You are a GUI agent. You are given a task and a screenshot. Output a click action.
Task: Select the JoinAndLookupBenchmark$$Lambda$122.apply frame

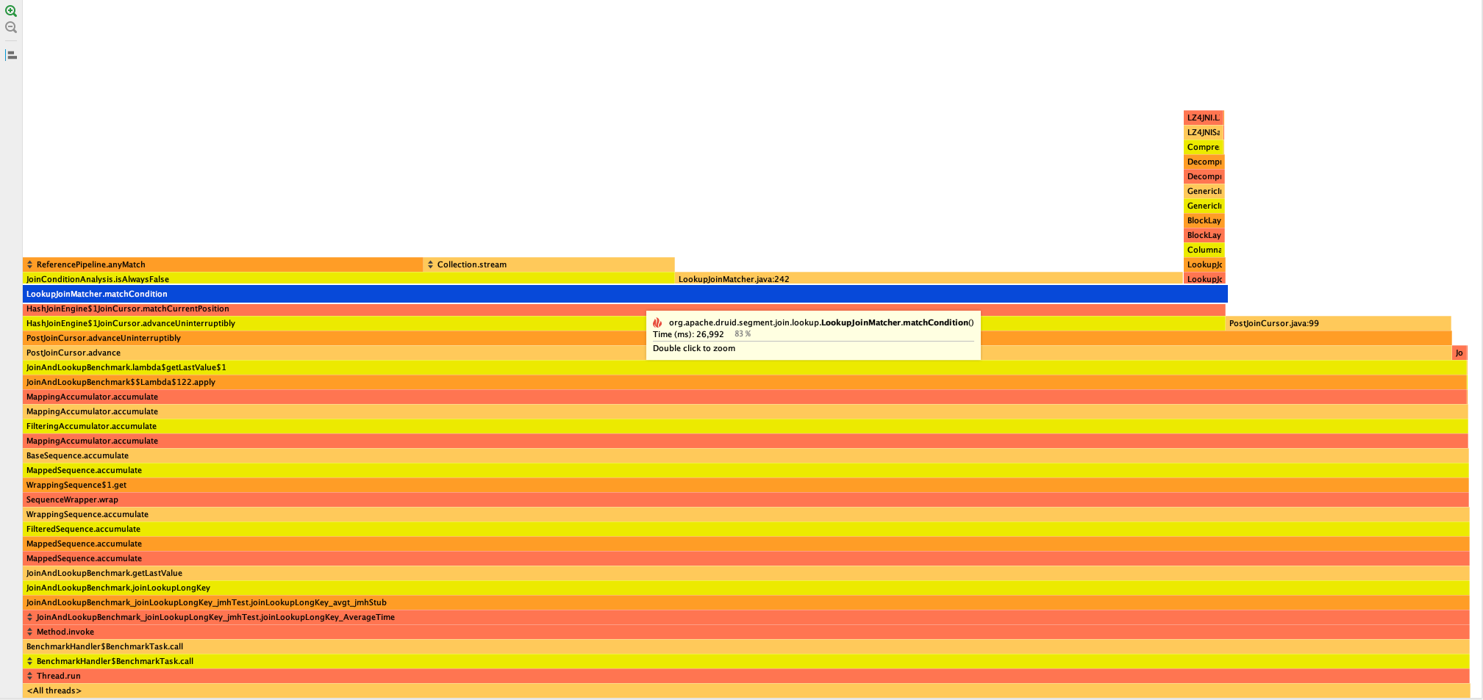[x=745, y=382]
